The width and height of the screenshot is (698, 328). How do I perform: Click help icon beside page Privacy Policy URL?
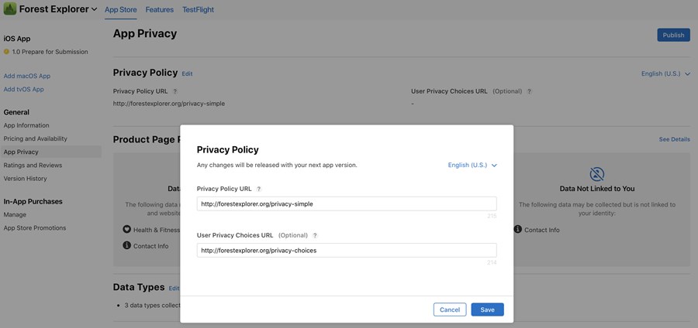[175, 91]
